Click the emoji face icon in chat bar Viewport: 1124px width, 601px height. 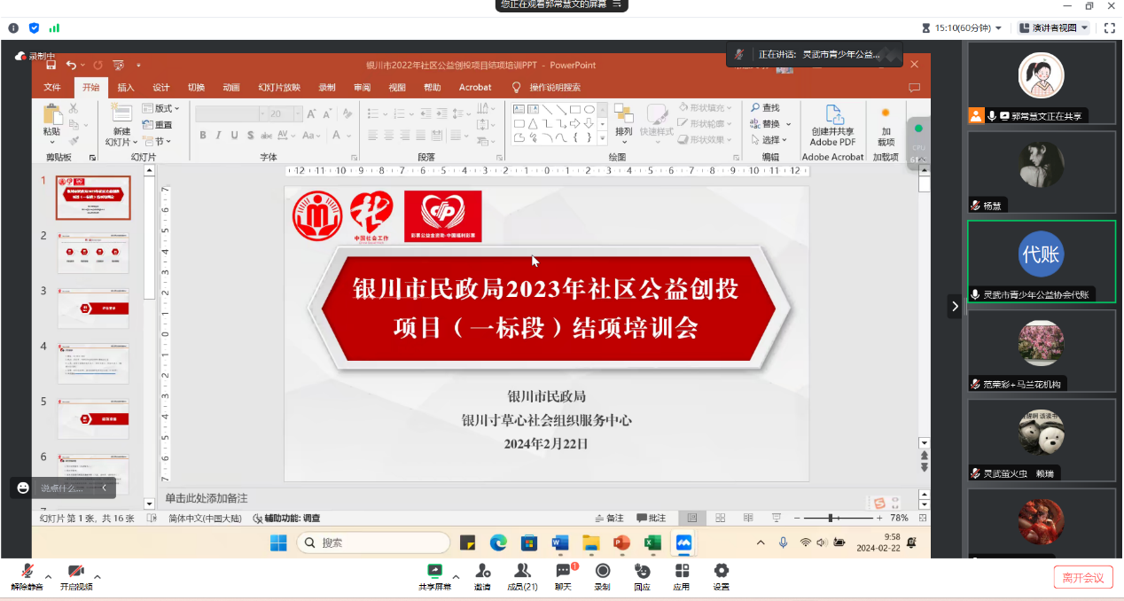click(x=23, y=488)
